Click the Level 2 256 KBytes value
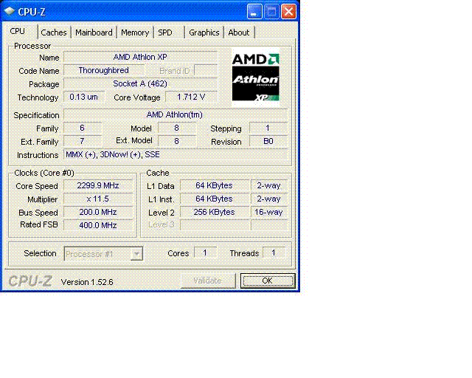Screen dimensions: 472x378 (215, 212)
